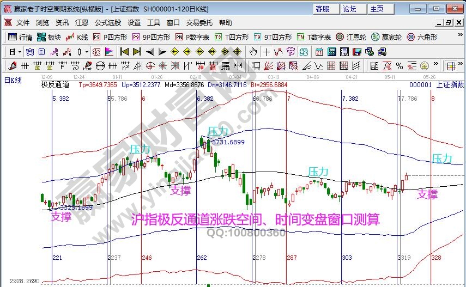Toggle the crosshair cursor tool

point(266,52)
